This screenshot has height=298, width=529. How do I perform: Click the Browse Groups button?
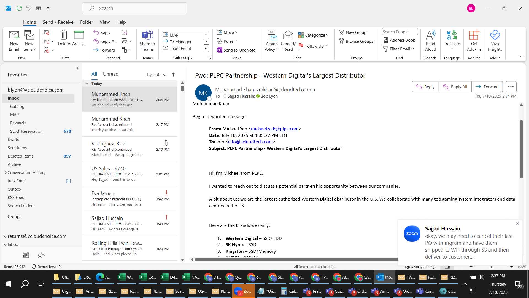click(356, 41)
